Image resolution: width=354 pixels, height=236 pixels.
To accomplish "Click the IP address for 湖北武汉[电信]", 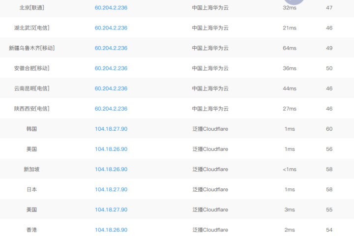I will [x=111, y=28].
